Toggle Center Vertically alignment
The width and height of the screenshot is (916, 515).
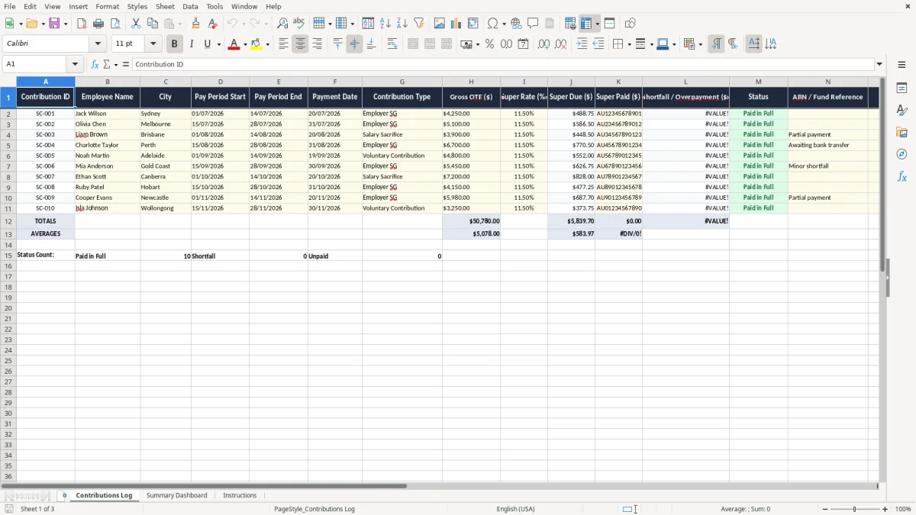point(354,44)
